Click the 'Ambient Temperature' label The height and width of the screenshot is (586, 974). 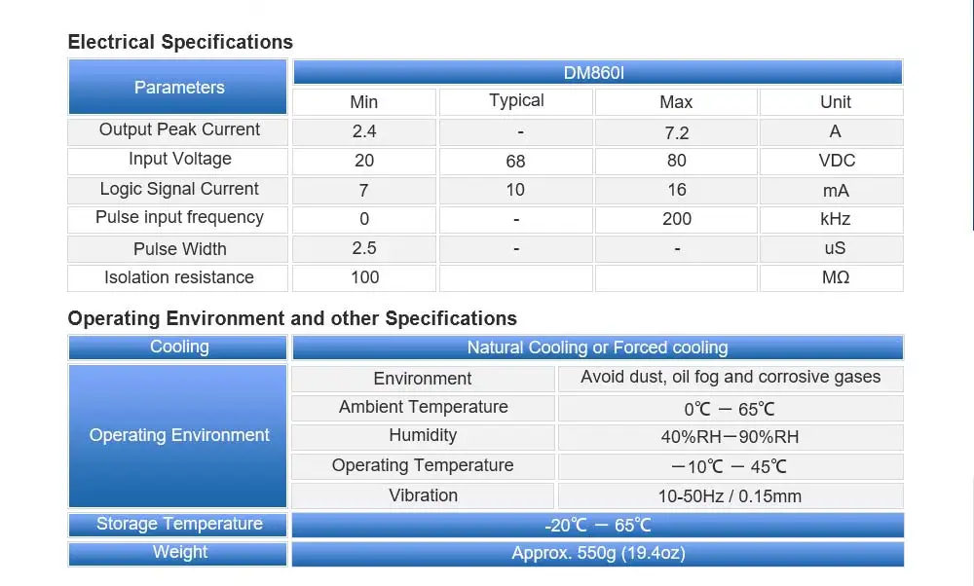click(x=423, y=408)
